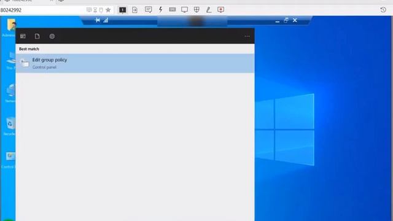Click the Edit group policy result icon

[x=25, y=63]
